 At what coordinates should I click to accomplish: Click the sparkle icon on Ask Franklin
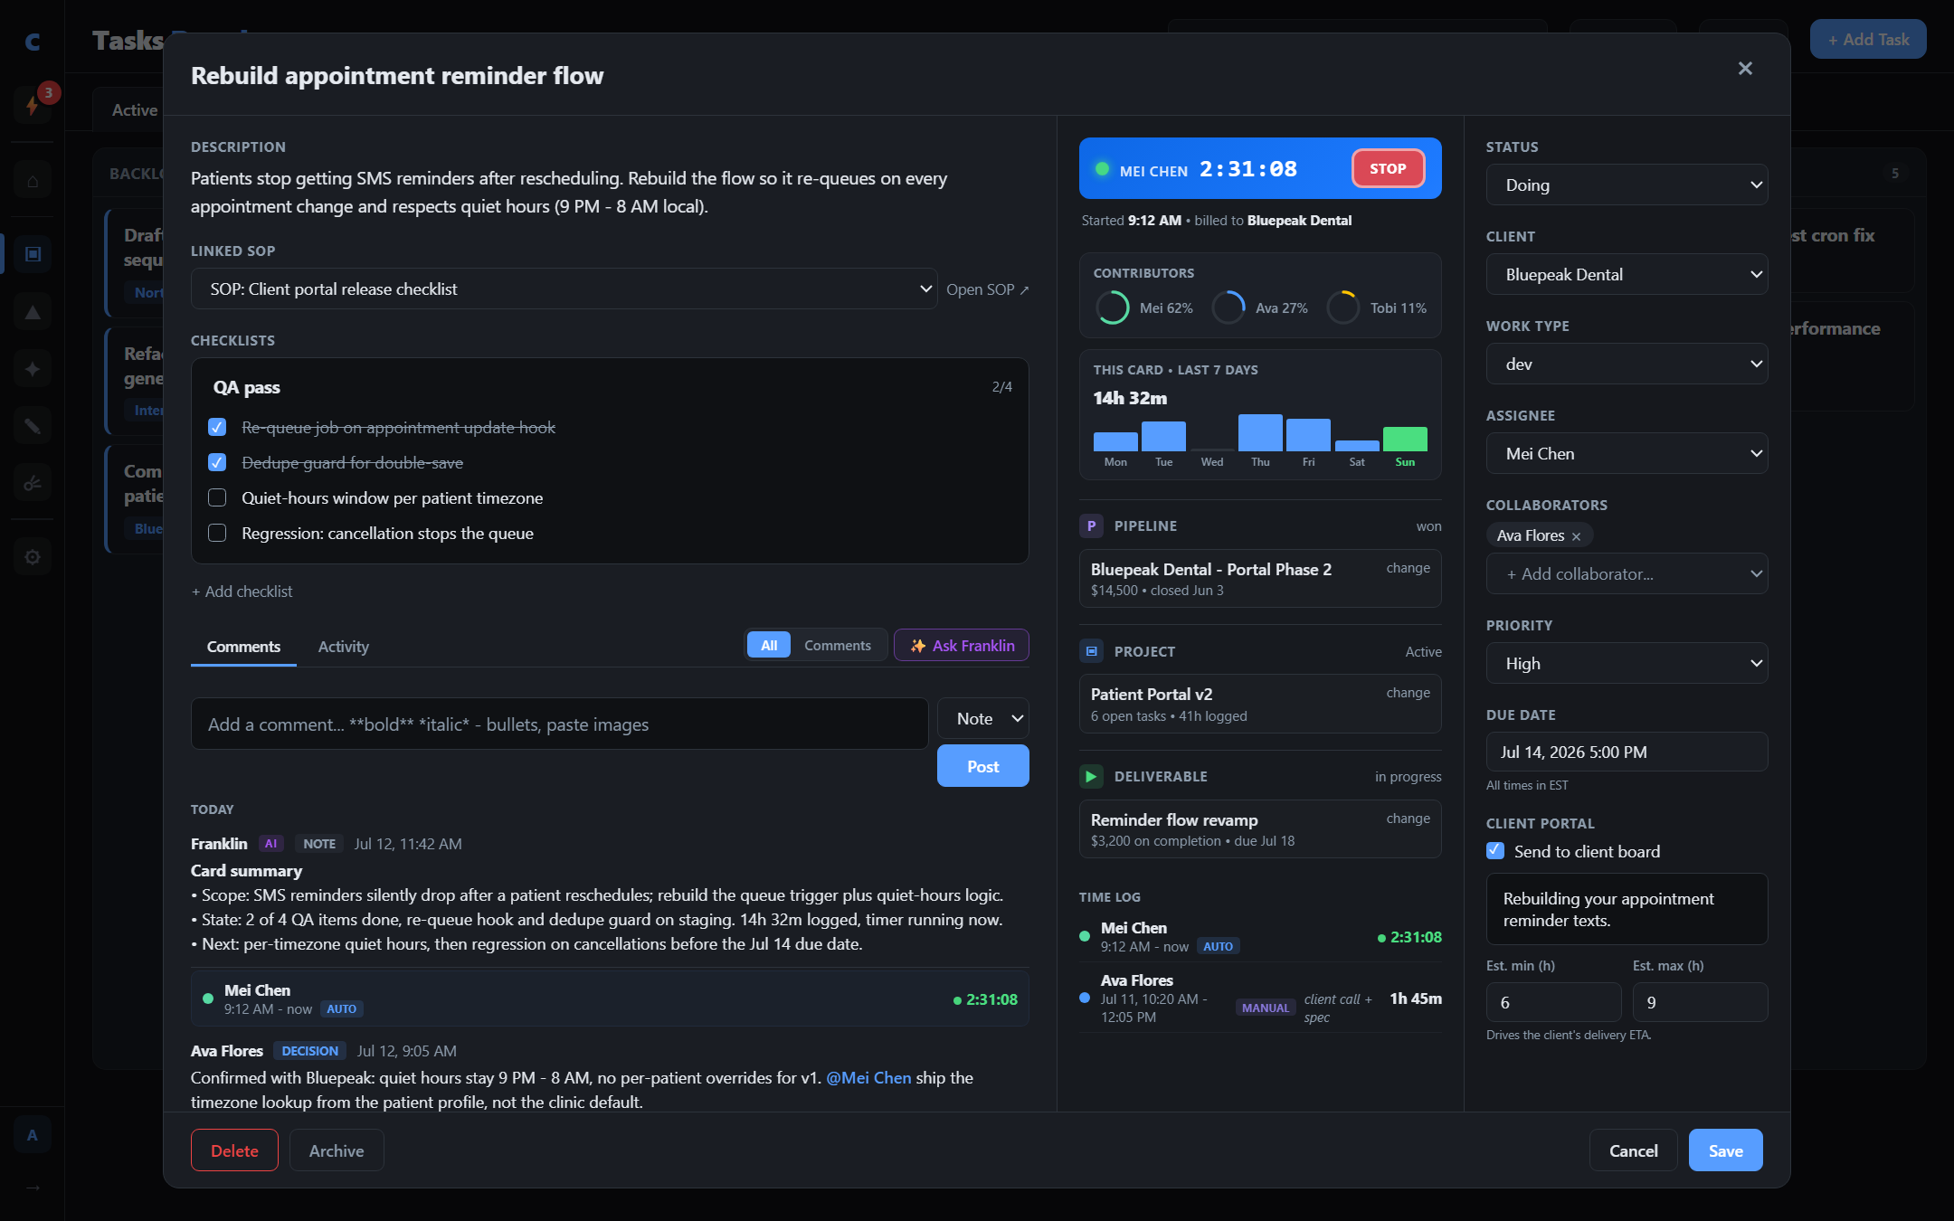pos(918,646)
